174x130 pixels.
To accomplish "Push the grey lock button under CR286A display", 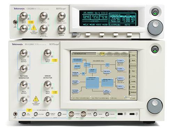I will 74,34.
